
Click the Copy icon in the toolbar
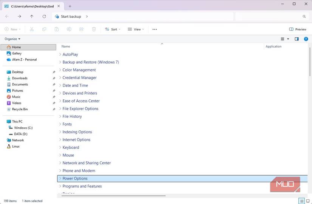pyautogui.click(x=44, y=29)
